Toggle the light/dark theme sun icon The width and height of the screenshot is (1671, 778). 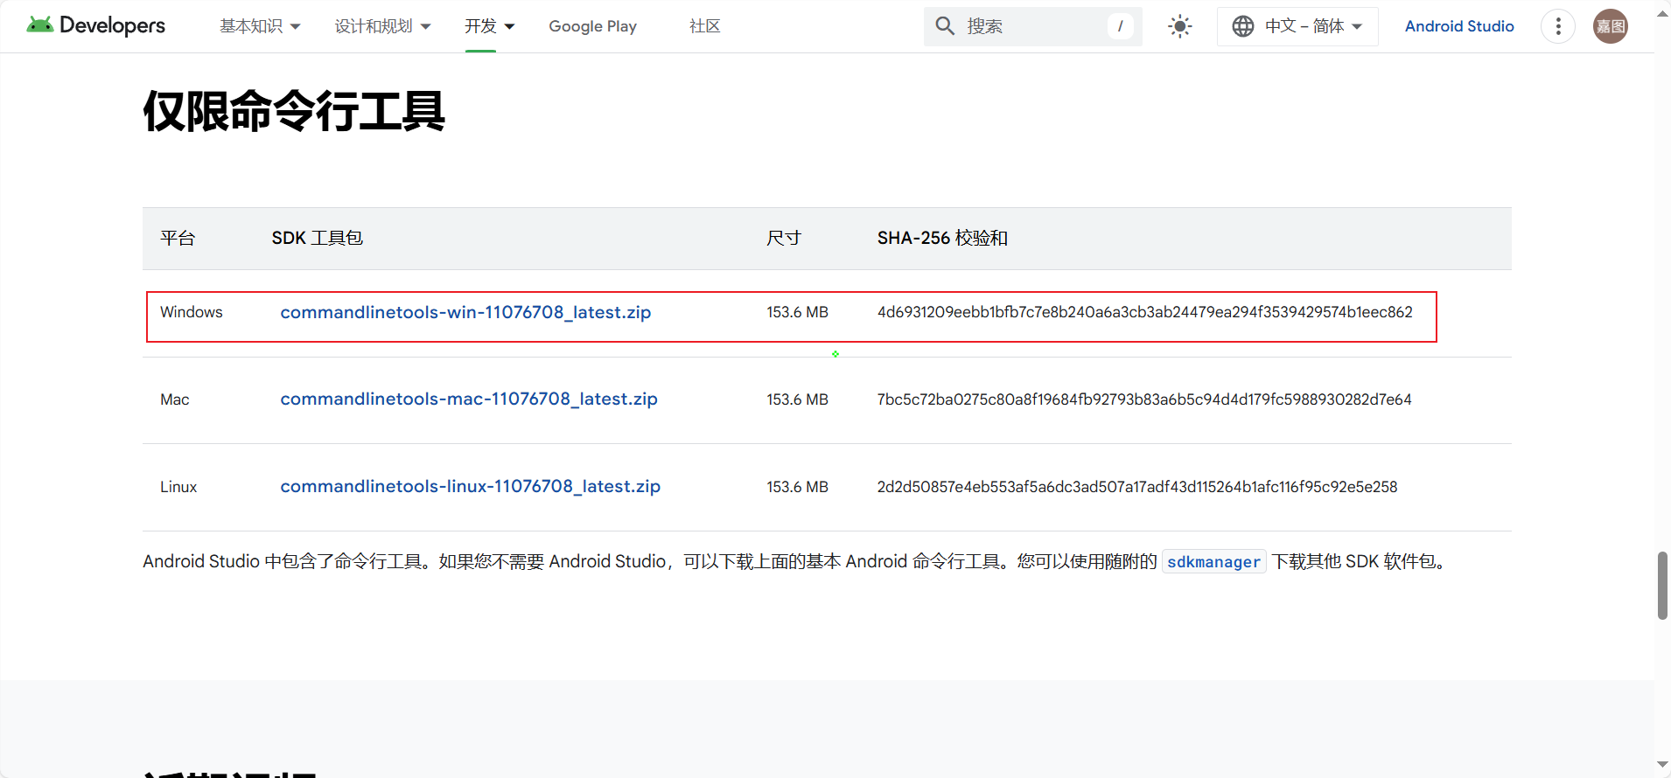coord(1179,26)
